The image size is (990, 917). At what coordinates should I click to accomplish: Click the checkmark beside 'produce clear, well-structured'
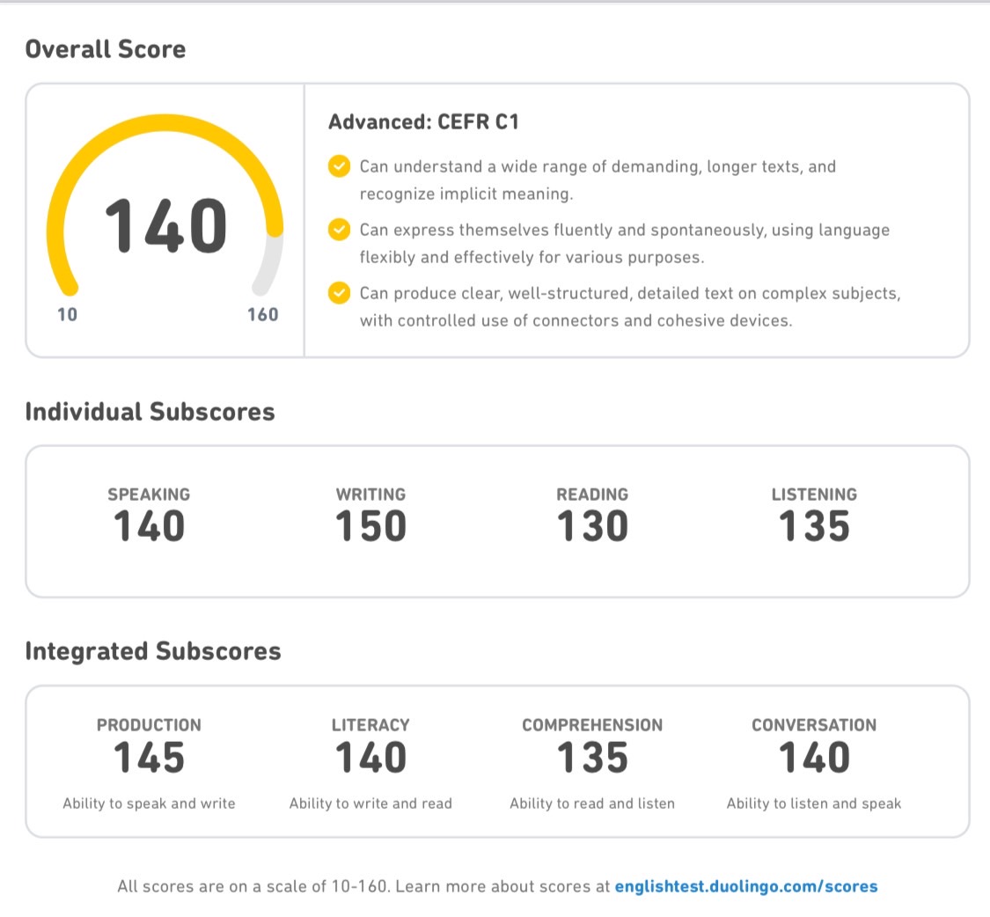click(339, 292)
